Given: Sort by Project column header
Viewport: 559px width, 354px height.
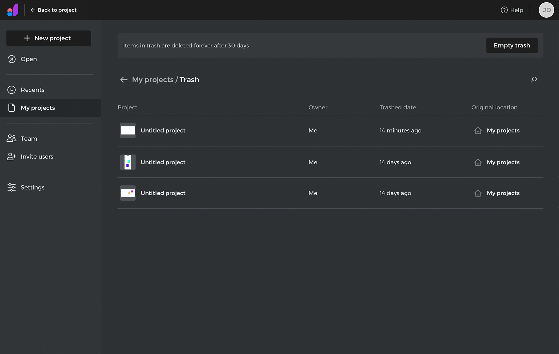Looking at the screenshot, I should 127,107.
